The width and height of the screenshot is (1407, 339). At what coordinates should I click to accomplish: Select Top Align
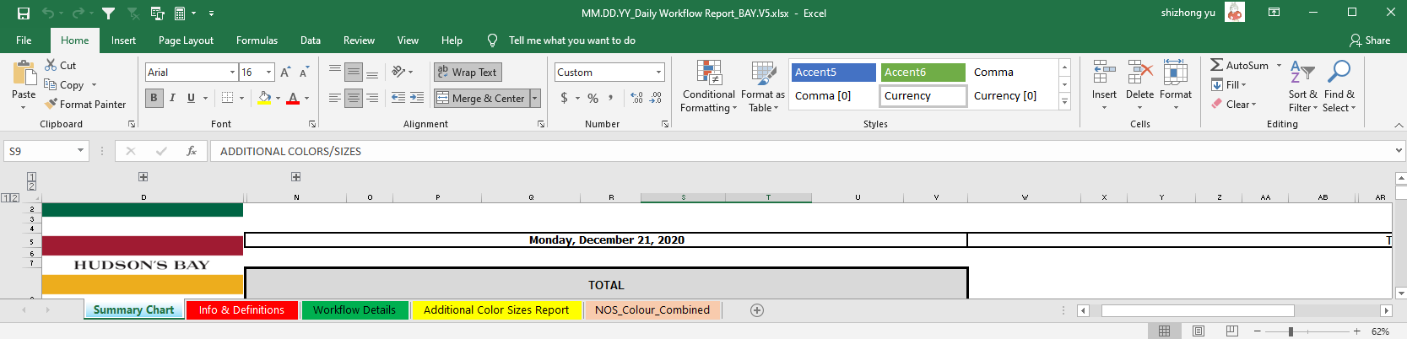click(335, 73)
